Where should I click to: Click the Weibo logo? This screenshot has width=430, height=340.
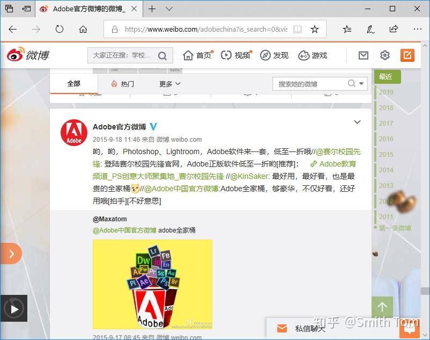(x=28, y=55)
